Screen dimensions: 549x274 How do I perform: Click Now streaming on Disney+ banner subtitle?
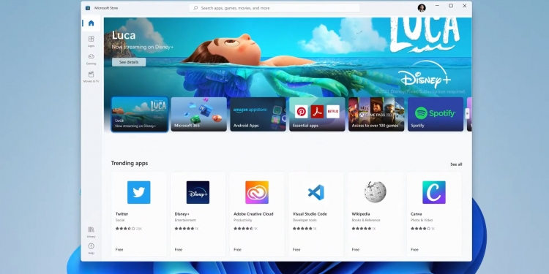143,47
